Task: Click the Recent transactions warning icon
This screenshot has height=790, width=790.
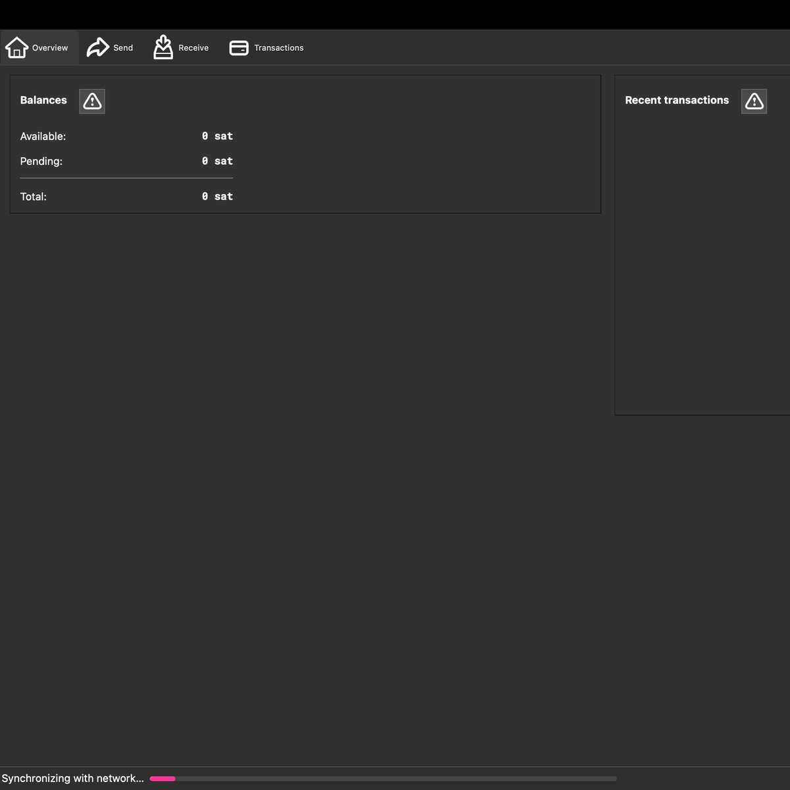Action: (754, 101)
